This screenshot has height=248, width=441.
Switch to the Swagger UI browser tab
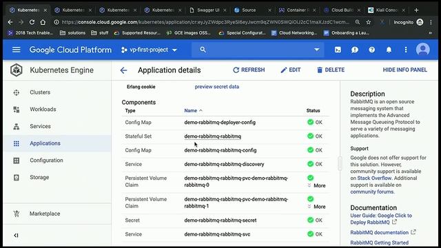[x=207, y=10]
